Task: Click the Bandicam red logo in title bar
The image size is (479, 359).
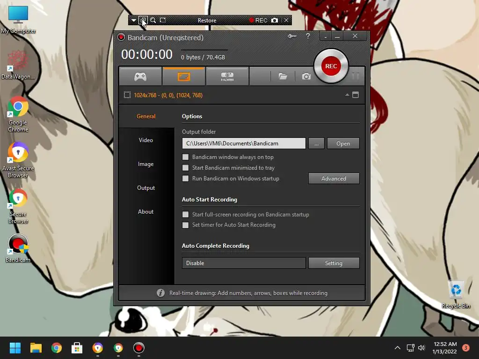Action: [121, 37]
